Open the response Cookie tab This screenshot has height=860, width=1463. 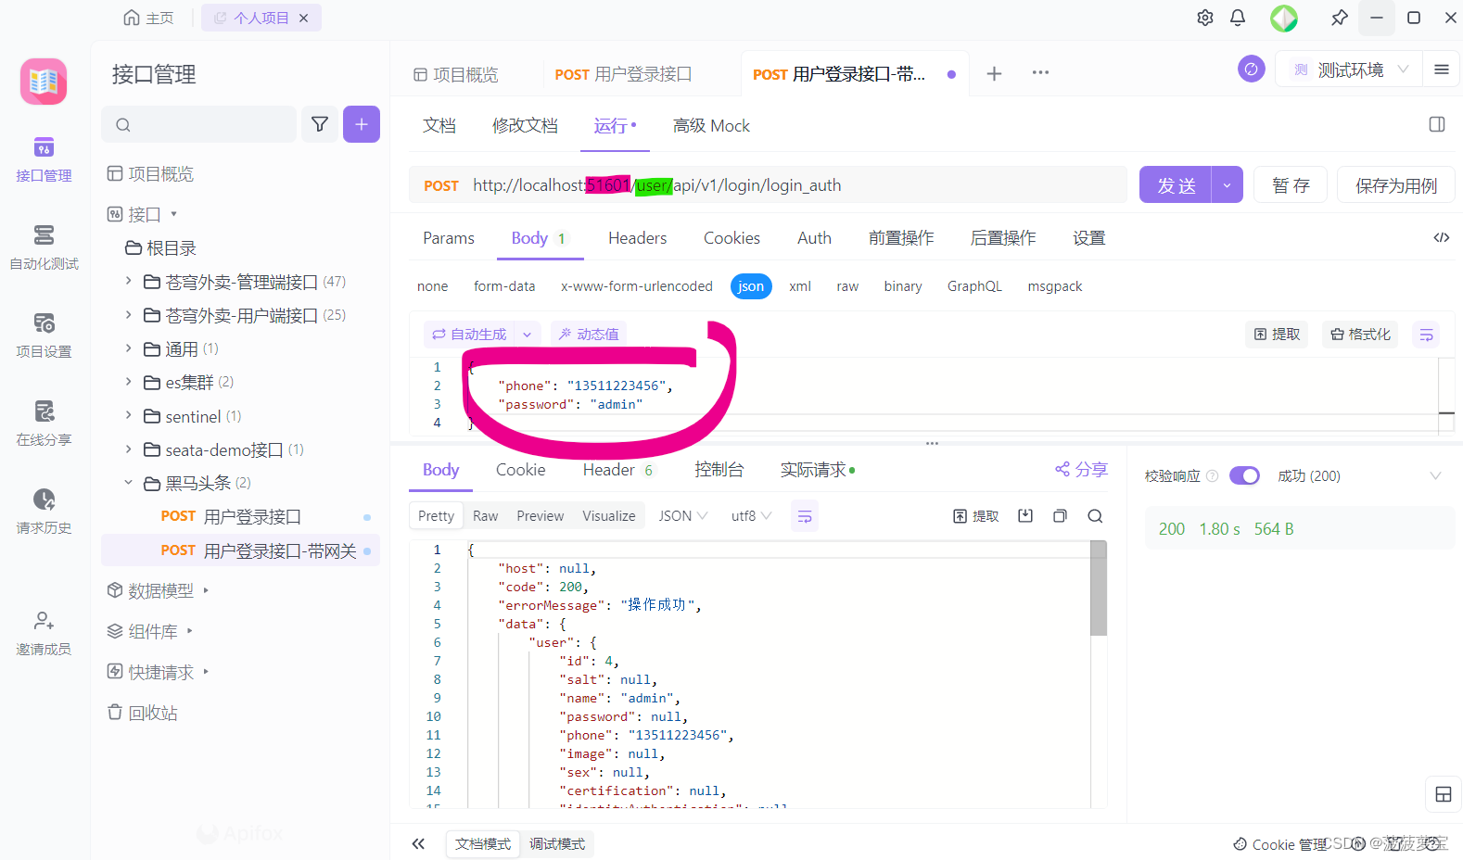pos(520,470)
